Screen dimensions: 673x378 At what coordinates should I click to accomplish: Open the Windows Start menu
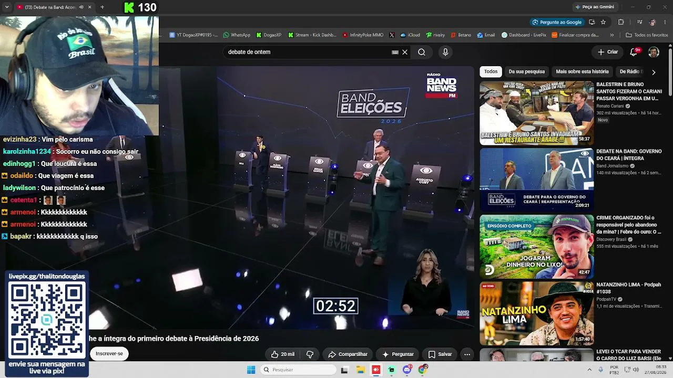pos(251,370)
